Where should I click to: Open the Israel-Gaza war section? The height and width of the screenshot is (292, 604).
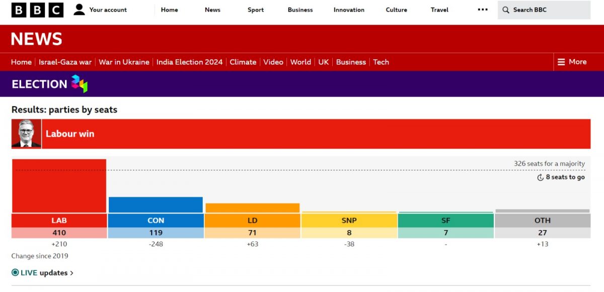click(x=65, y=62)
